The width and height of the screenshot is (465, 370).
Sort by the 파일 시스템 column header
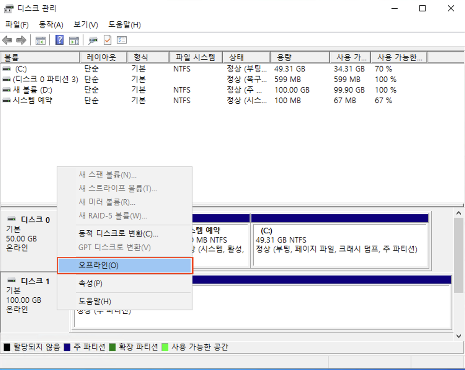pos(196,57)
